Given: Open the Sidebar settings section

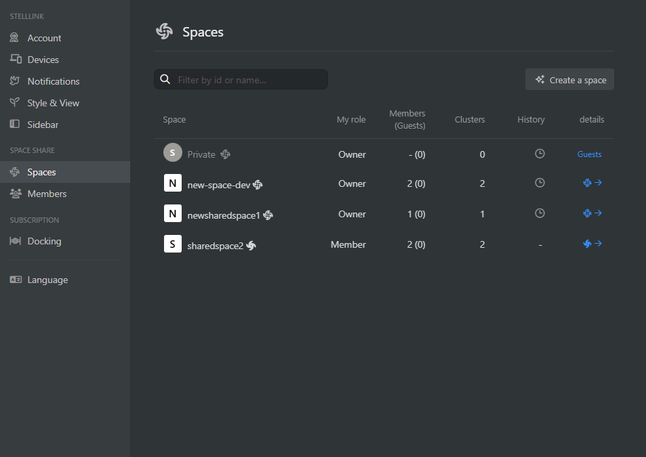Looking at the screenshot, I should pos(43,125).
